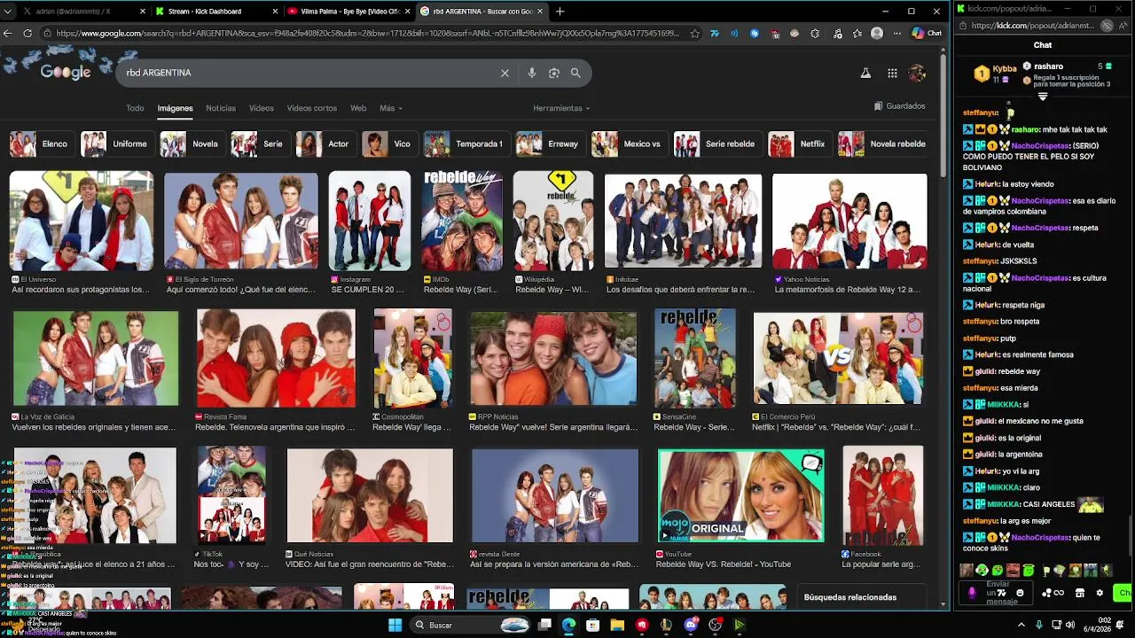Reload the Google page

click(27, 33)
